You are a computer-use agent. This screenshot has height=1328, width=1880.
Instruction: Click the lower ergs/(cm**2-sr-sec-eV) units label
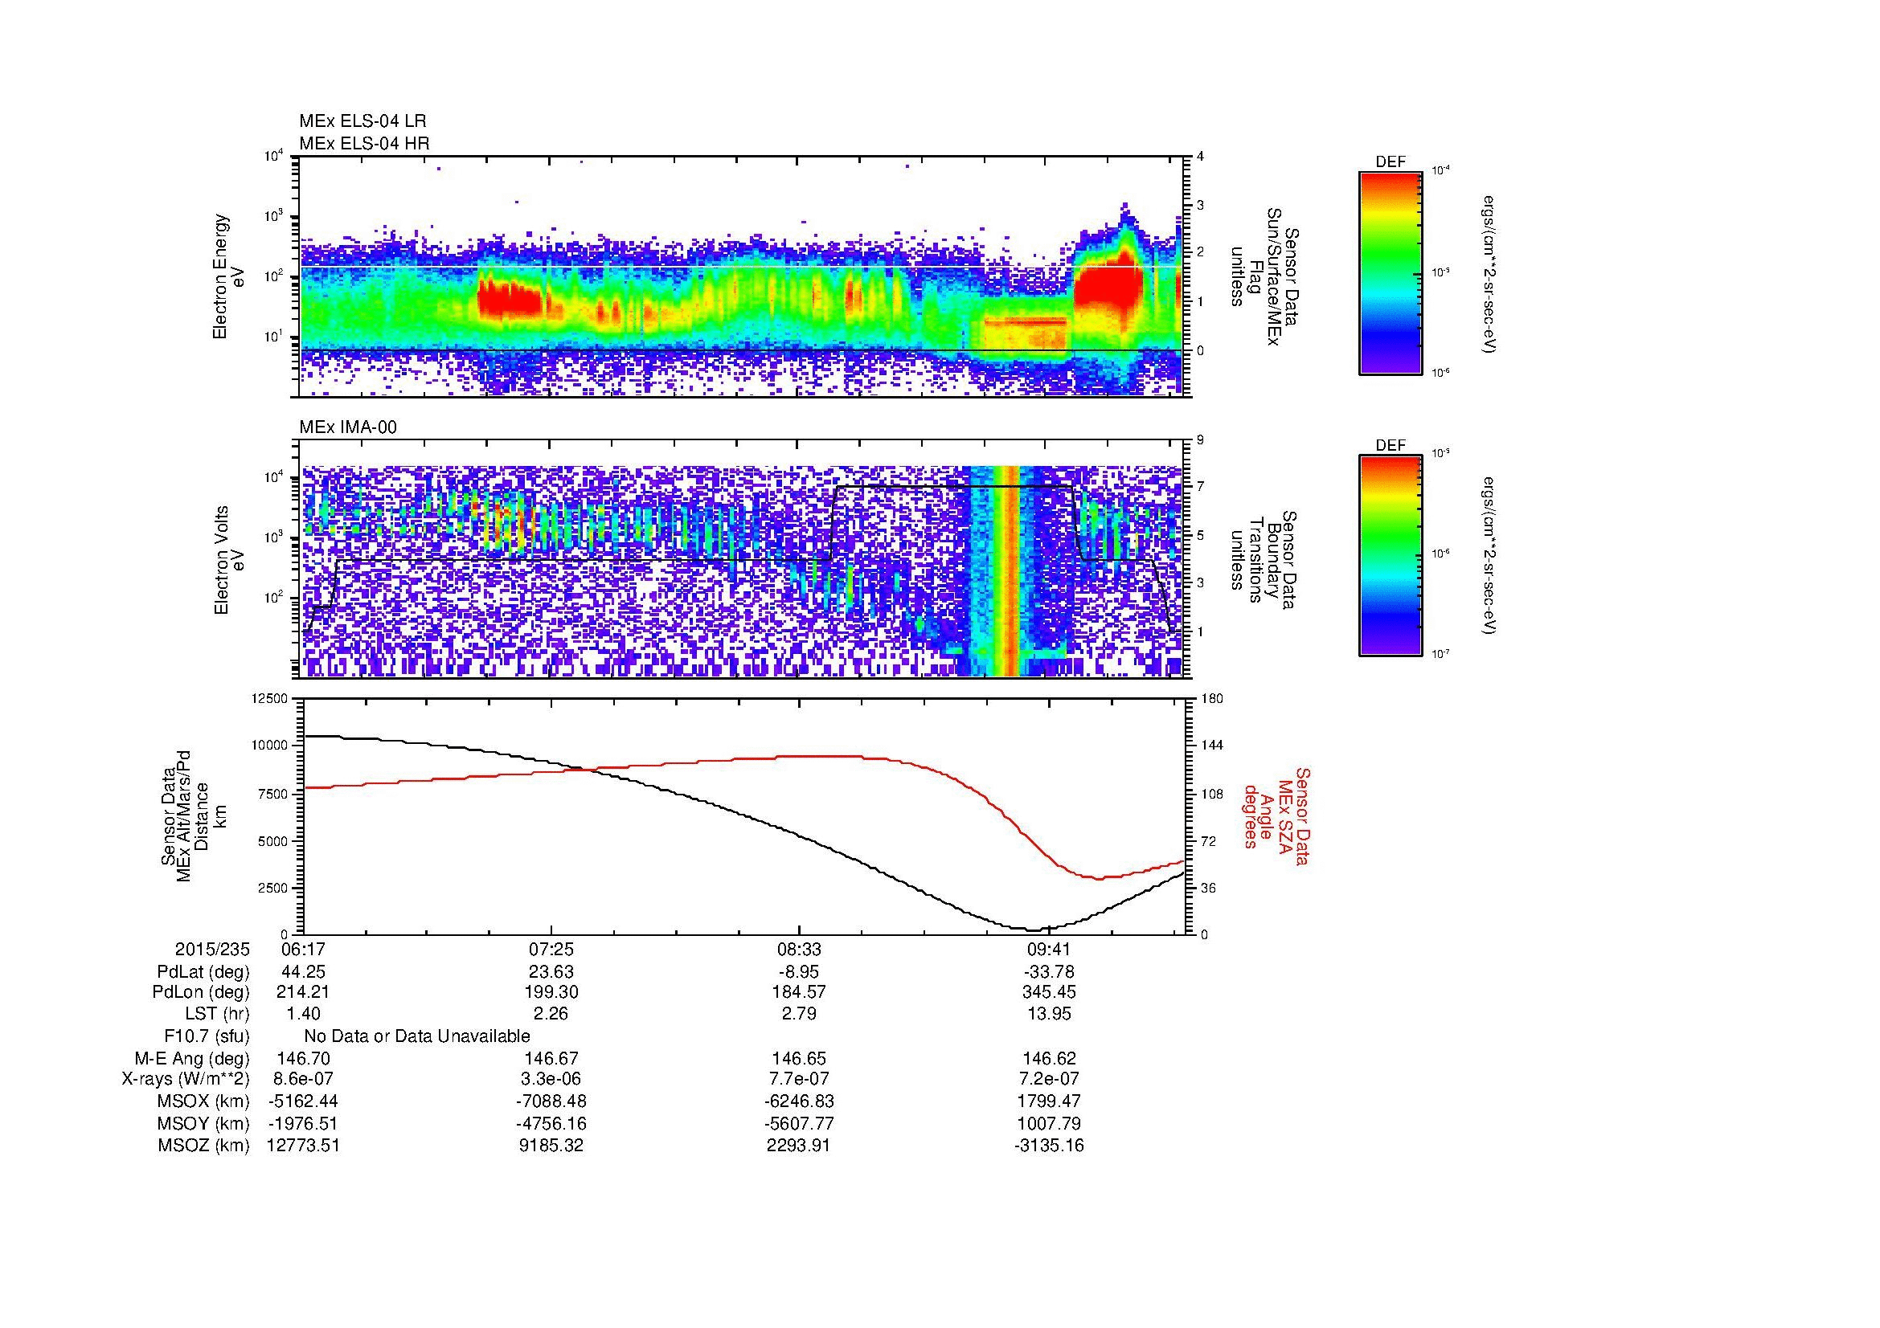1490,556
